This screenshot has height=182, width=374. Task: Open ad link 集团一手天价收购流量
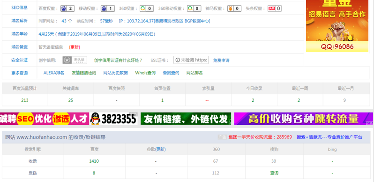(260, 137)
